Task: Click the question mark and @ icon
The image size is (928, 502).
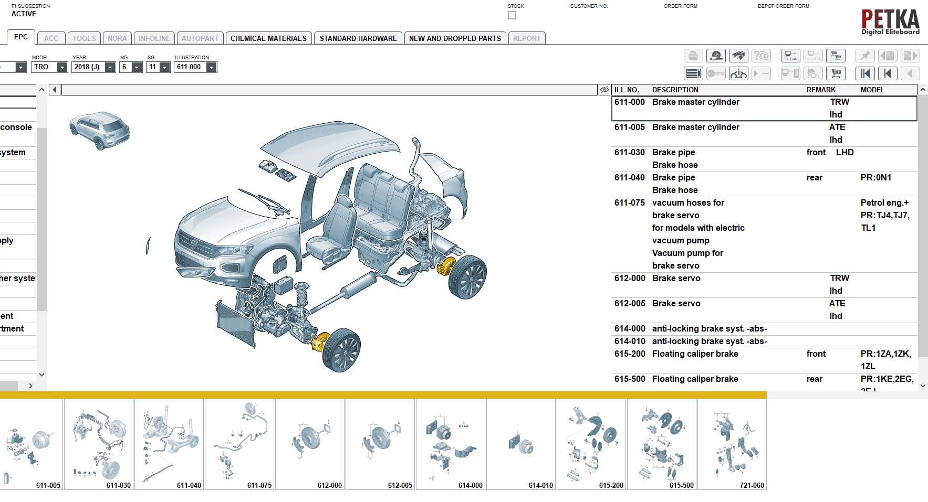Action: coord(761,56)
